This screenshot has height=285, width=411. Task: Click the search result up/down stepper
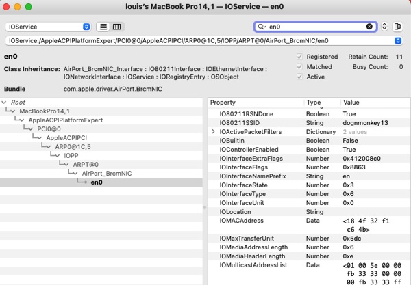385,27
